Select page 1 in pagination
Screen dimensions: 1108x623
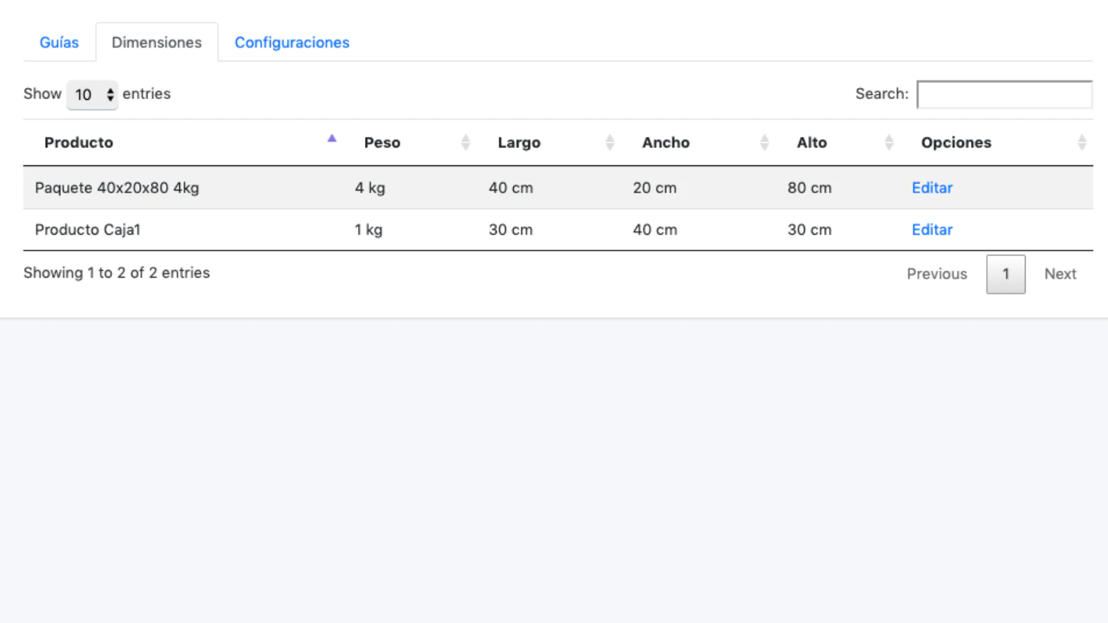click(1006, 274)
